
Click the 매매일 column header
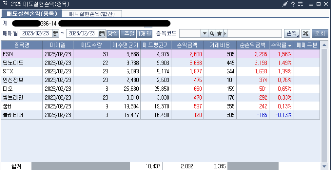[58, 45]
